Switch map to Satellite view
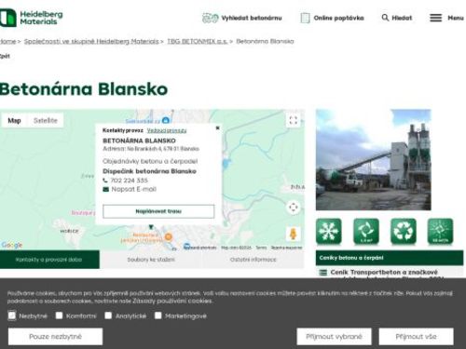Viewport: 466px width, 349px height. pyautogui.click(x=46, y=120)
